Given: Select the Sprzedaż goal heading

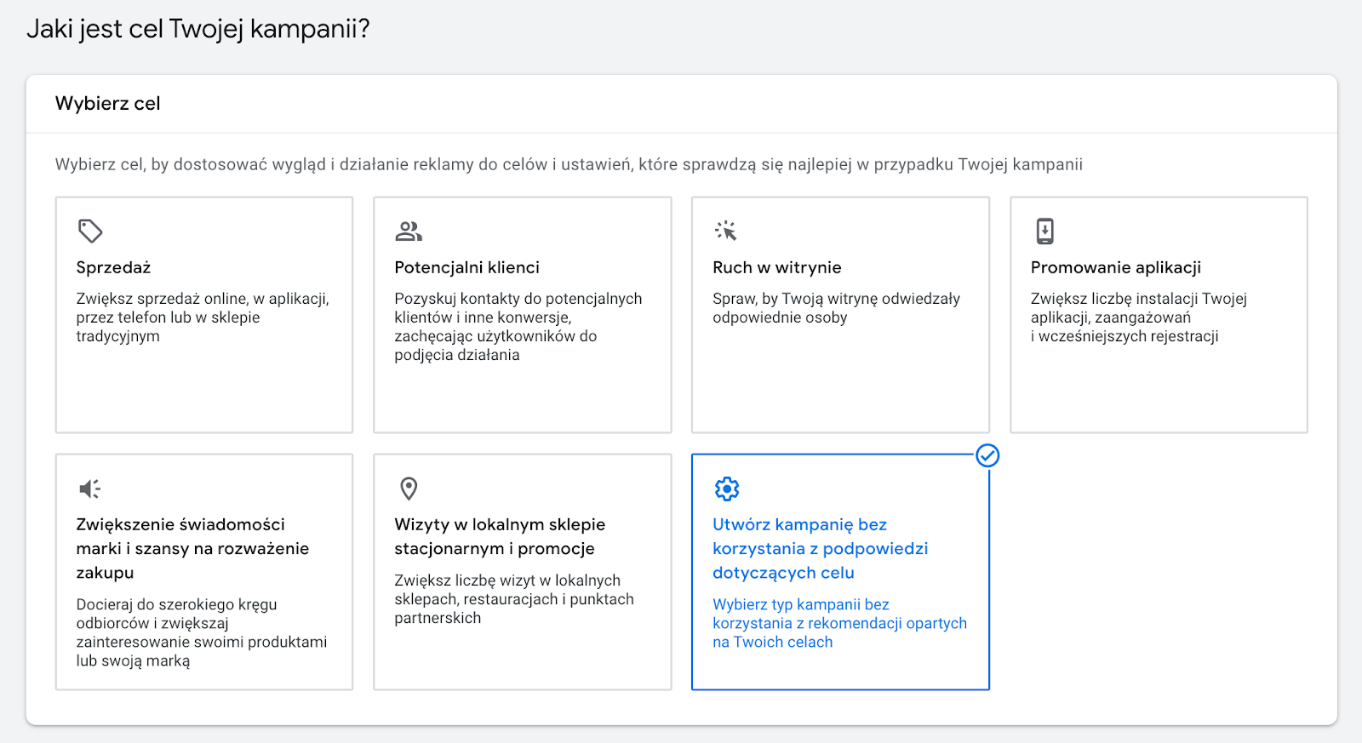Looking at the screenshot, I should [x=113, y=267].
